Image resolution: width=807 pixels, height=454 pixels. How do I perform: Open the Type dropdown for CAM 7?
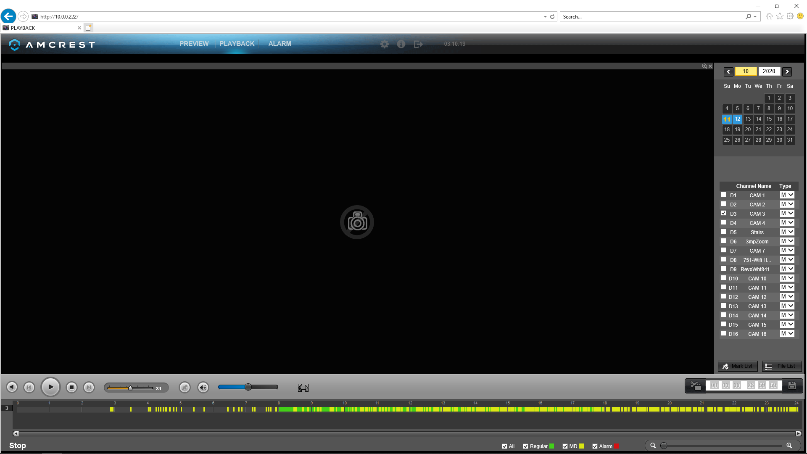pos(787,251)
